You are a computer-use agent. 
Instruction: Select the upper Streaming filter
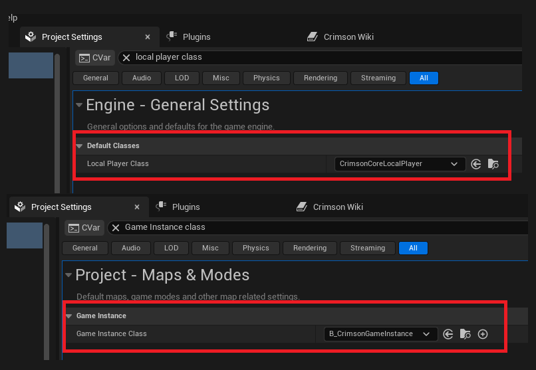pos(378,78)
